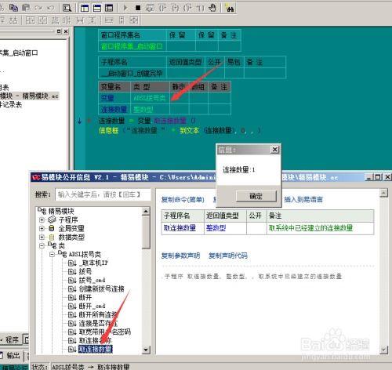This screenshot has width=392, height=370.
Task: Select 断开_cmd method in the tree
Action: click(93, 306)
